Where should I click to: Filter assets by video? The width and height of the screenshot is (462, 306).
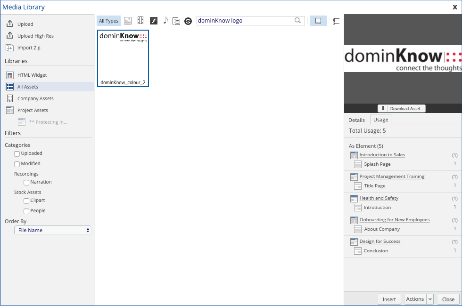(140, 21)
